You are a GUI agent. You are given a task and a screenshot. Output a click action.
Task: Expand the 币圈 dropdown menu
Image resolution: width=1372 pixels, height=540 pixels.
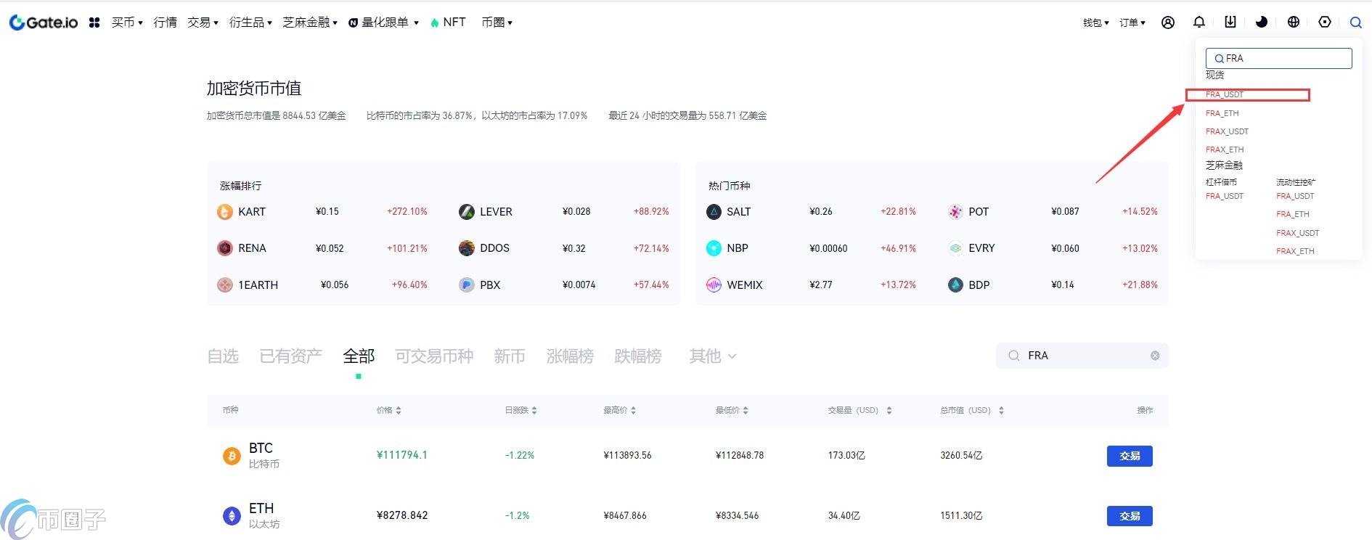(497, 22)
